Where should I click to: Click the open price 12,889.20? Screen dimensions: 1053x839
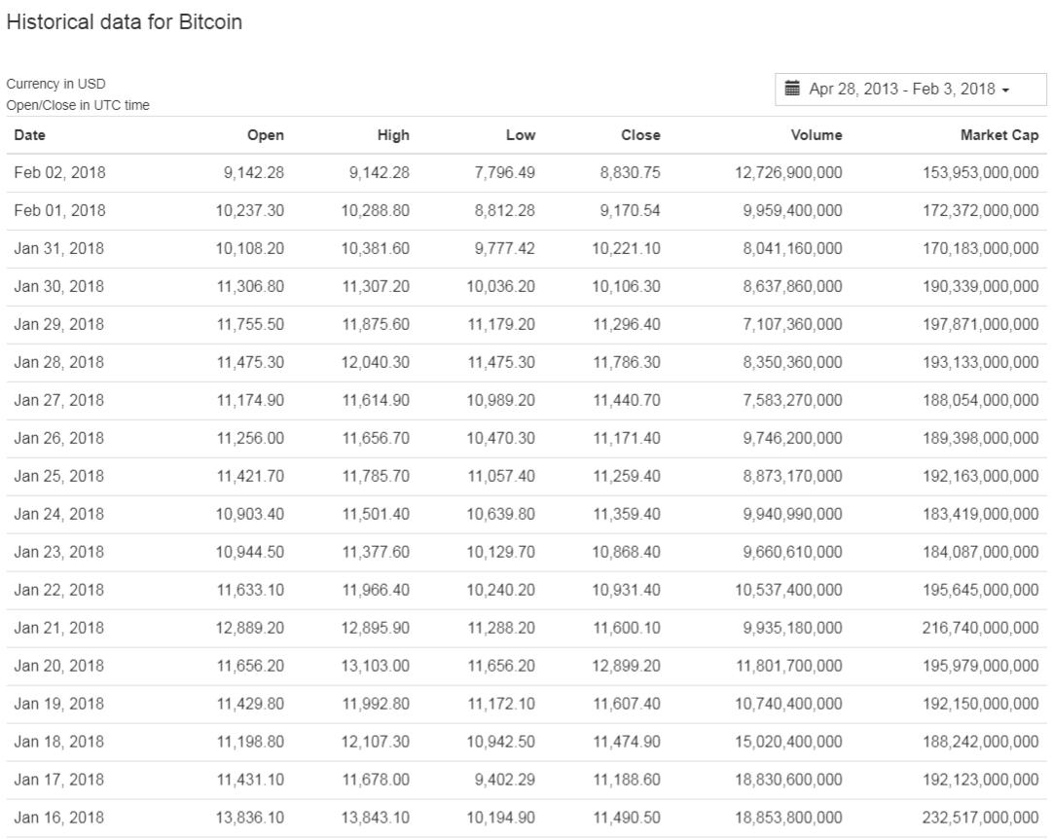pyautogui.click(x=250, y=628)
